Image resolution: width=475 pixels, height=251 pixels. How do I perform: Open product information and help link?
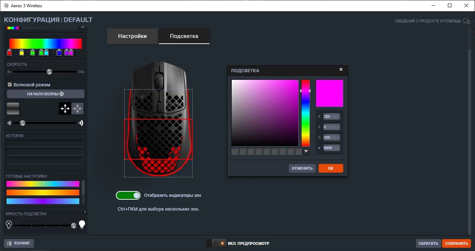tap(428, 21)
